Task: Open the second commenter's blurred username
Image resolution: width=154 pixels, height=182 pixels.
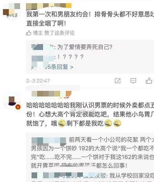Action: pyautogui.click(x=51, y=94)
